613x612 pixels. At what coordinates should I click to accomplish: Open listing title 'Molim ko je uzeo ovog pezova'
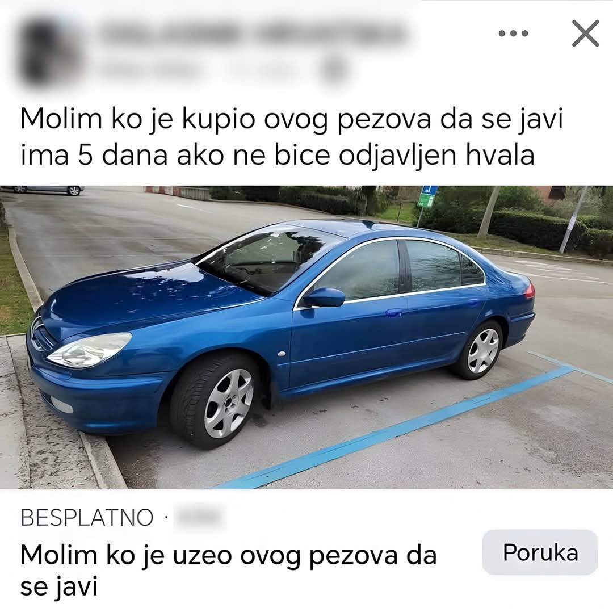coord(228,571)
